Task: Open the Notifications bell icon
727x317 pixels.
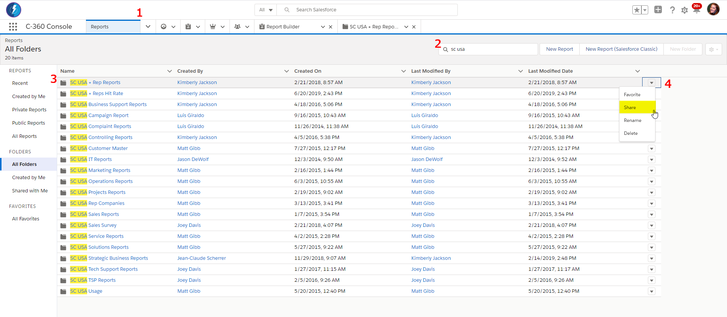Action: [697, 9]
